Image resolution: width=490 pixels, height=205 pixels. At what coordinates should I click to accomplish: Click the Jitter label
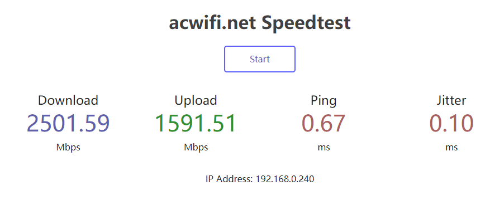(x=451, y=100)
